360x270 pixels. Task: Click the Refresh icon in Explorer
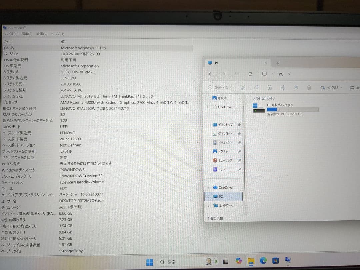click(x=250, y=74)
